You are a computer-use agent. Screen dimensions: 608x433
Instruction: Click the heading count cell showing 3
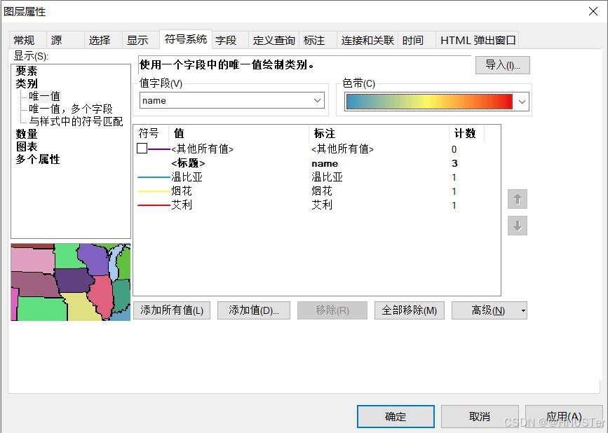tap(454, 163)
